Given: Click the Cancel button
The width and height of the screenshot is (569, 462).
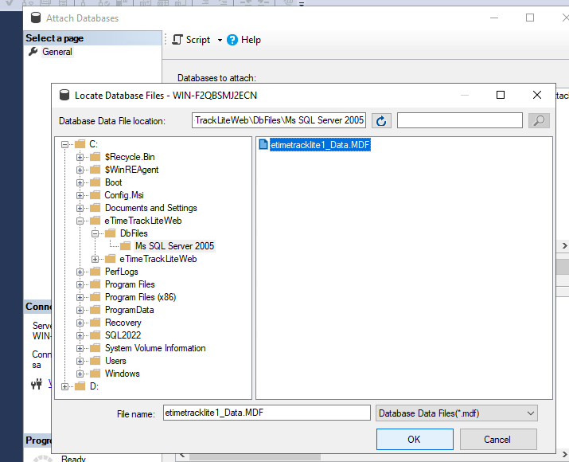Looking at the screenshot, I should (498, 439).
